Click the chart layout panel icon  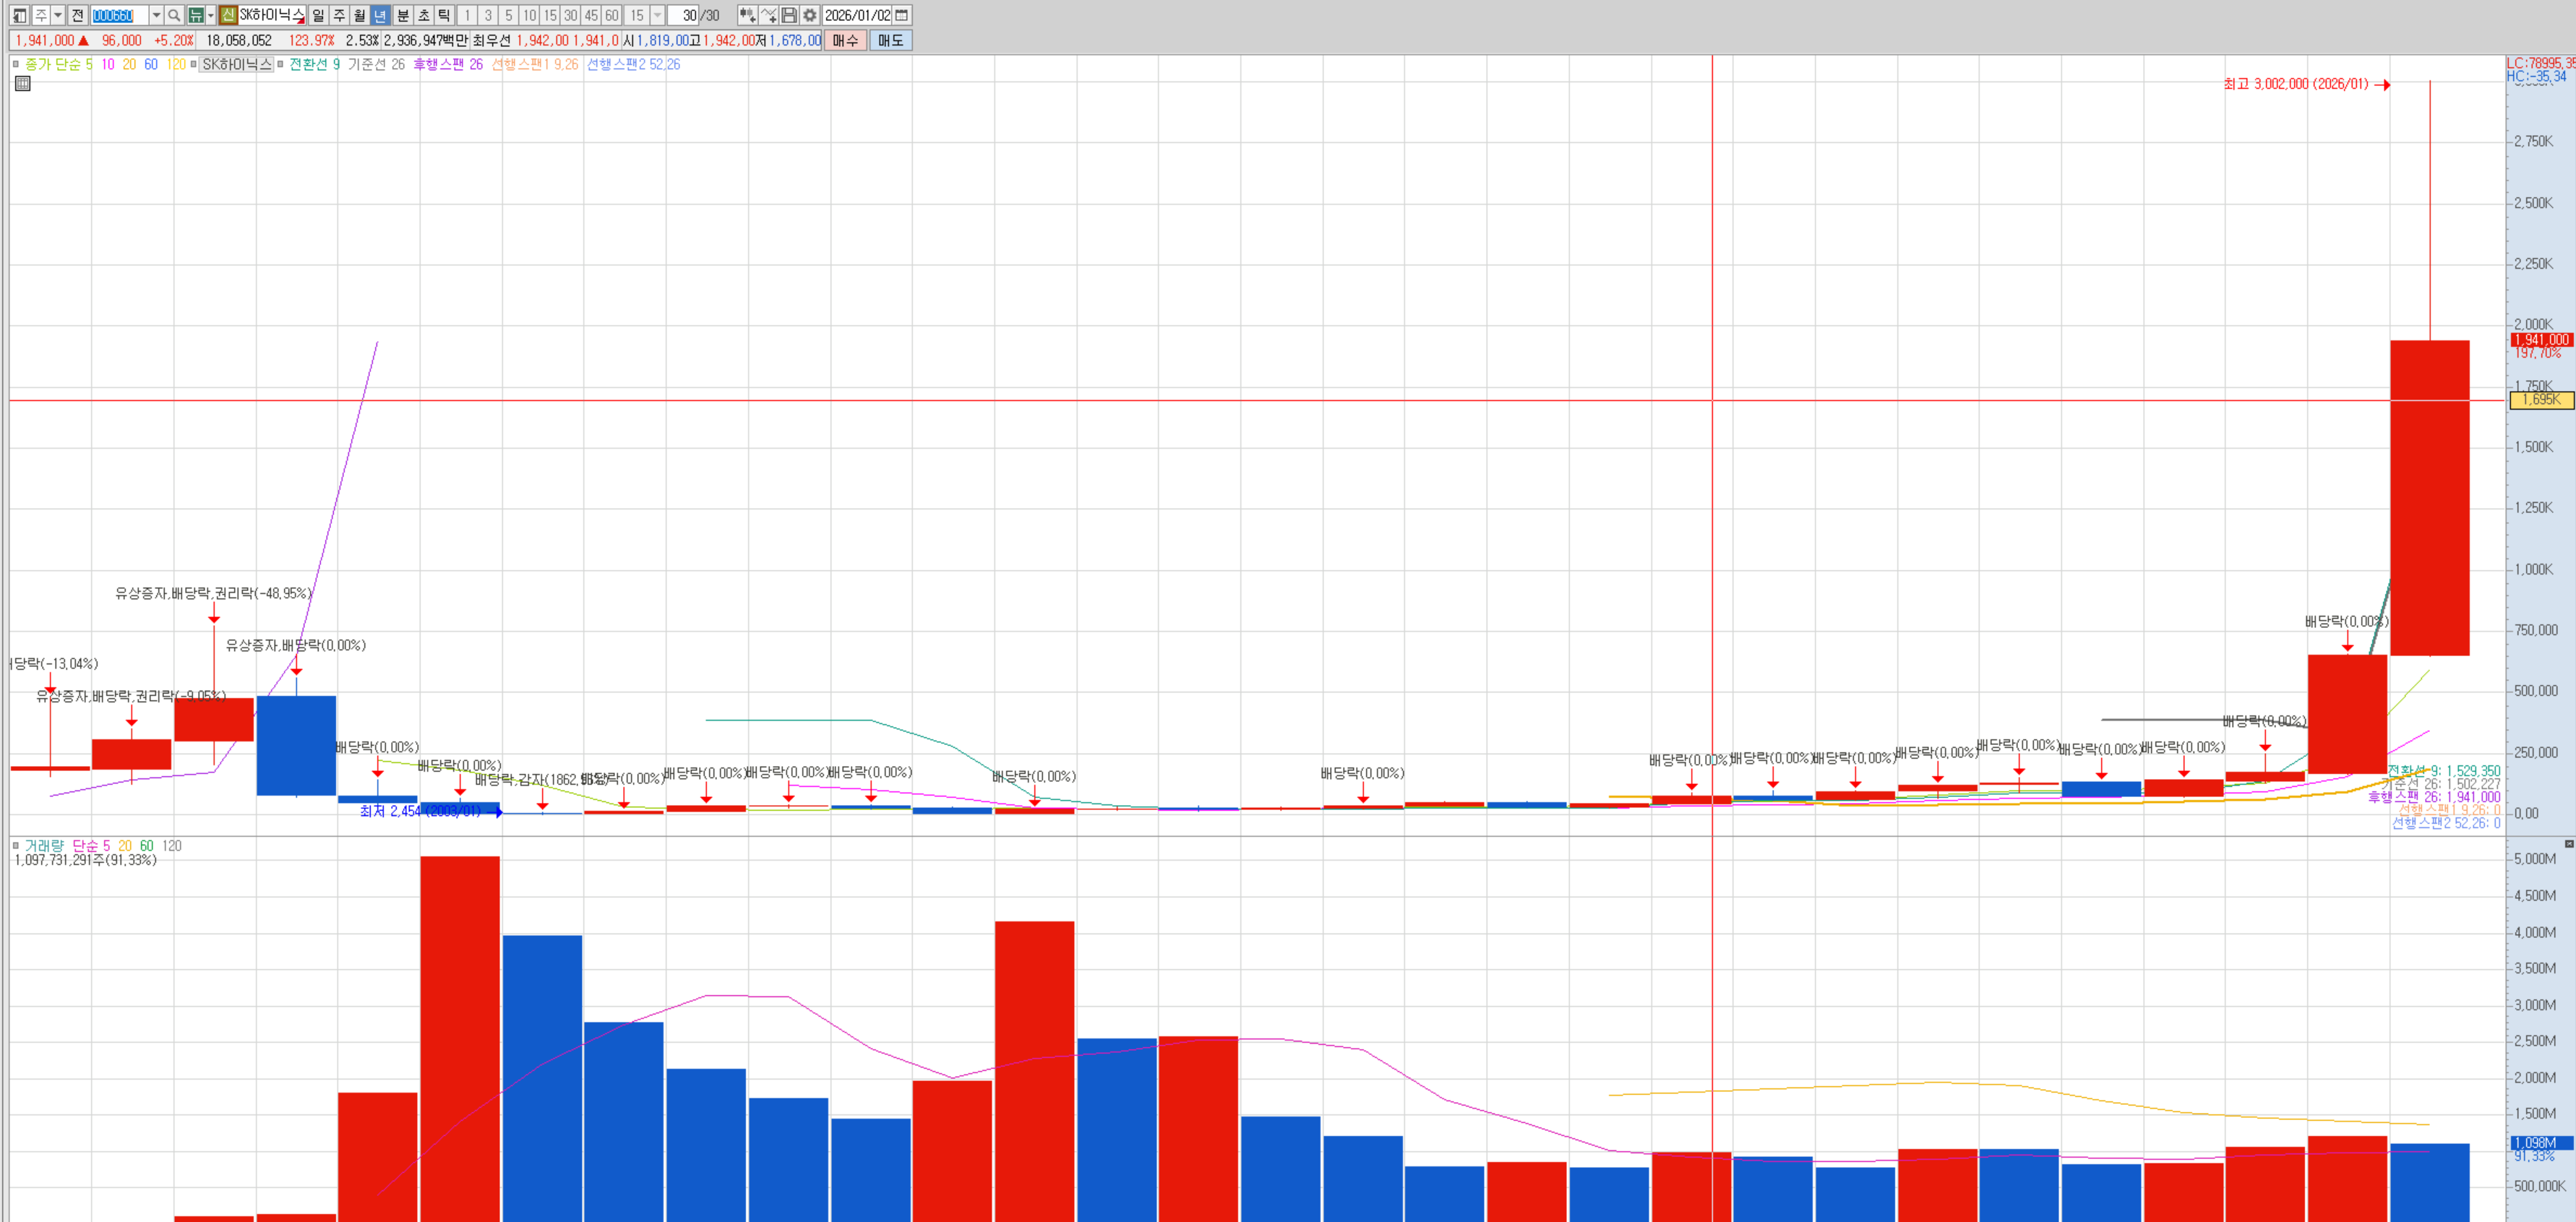click(x=19, y=15)
